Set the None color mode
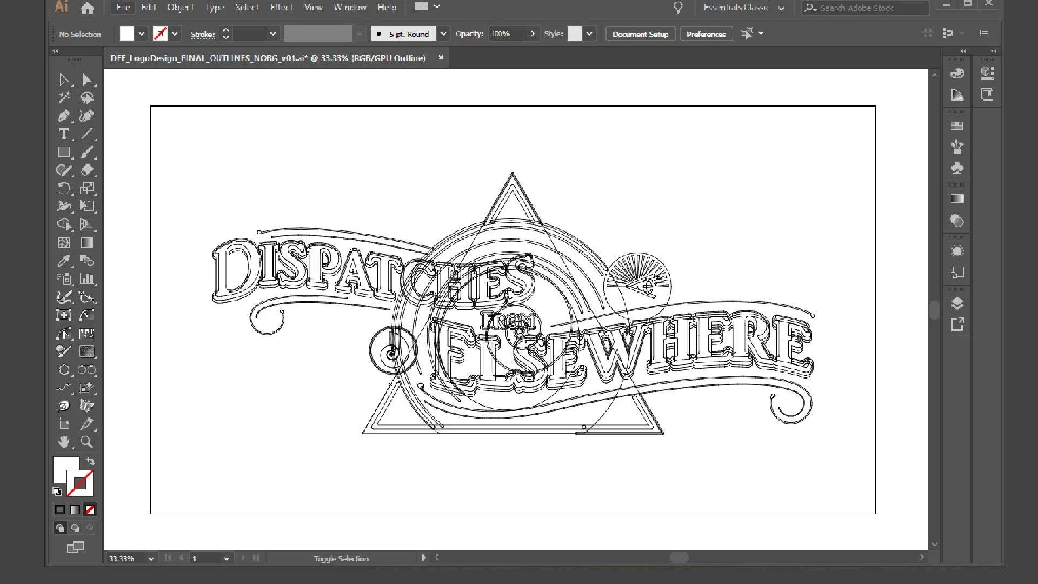Viewport: 1038px width, 584px height. (90, 509)
